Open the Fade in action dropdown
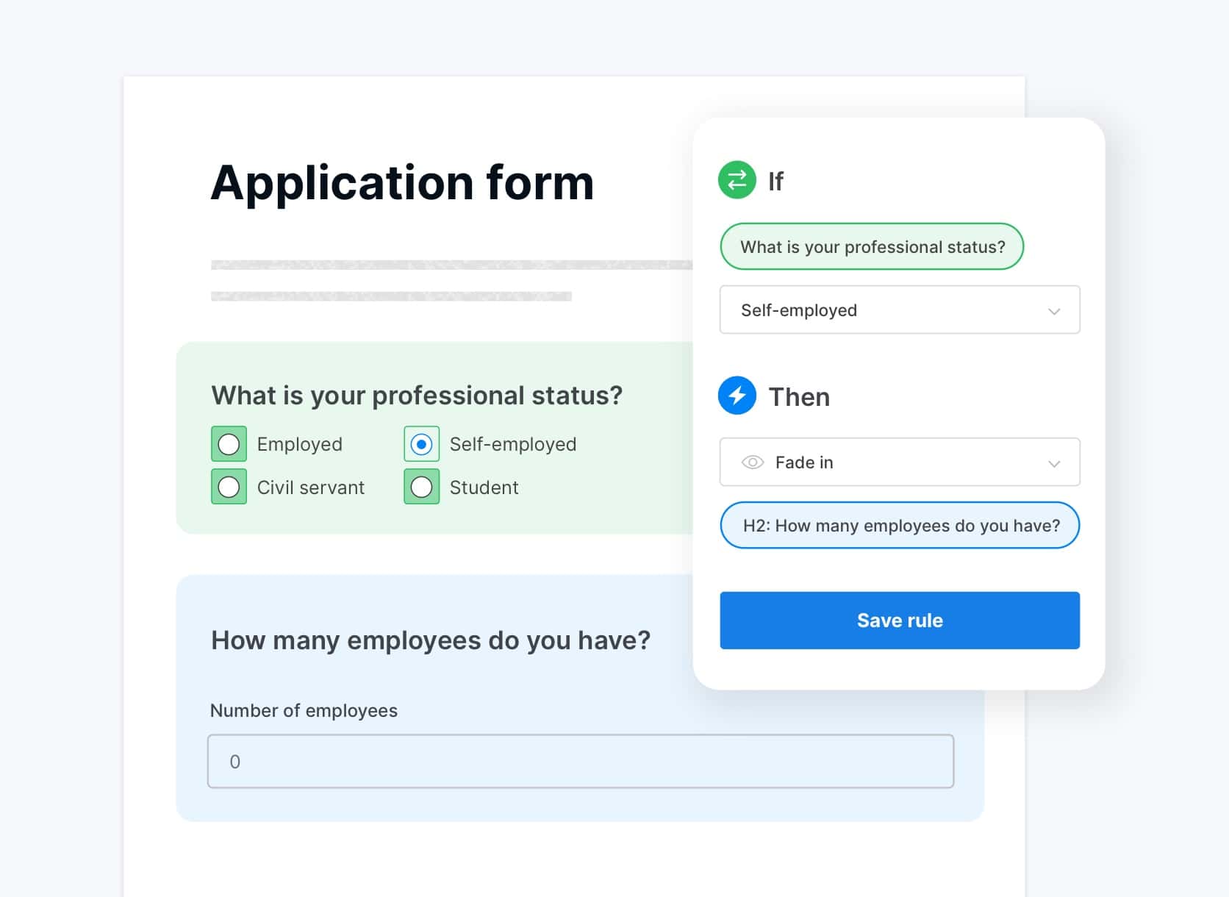Screen dimensions: 1229x897 point(900,462)
